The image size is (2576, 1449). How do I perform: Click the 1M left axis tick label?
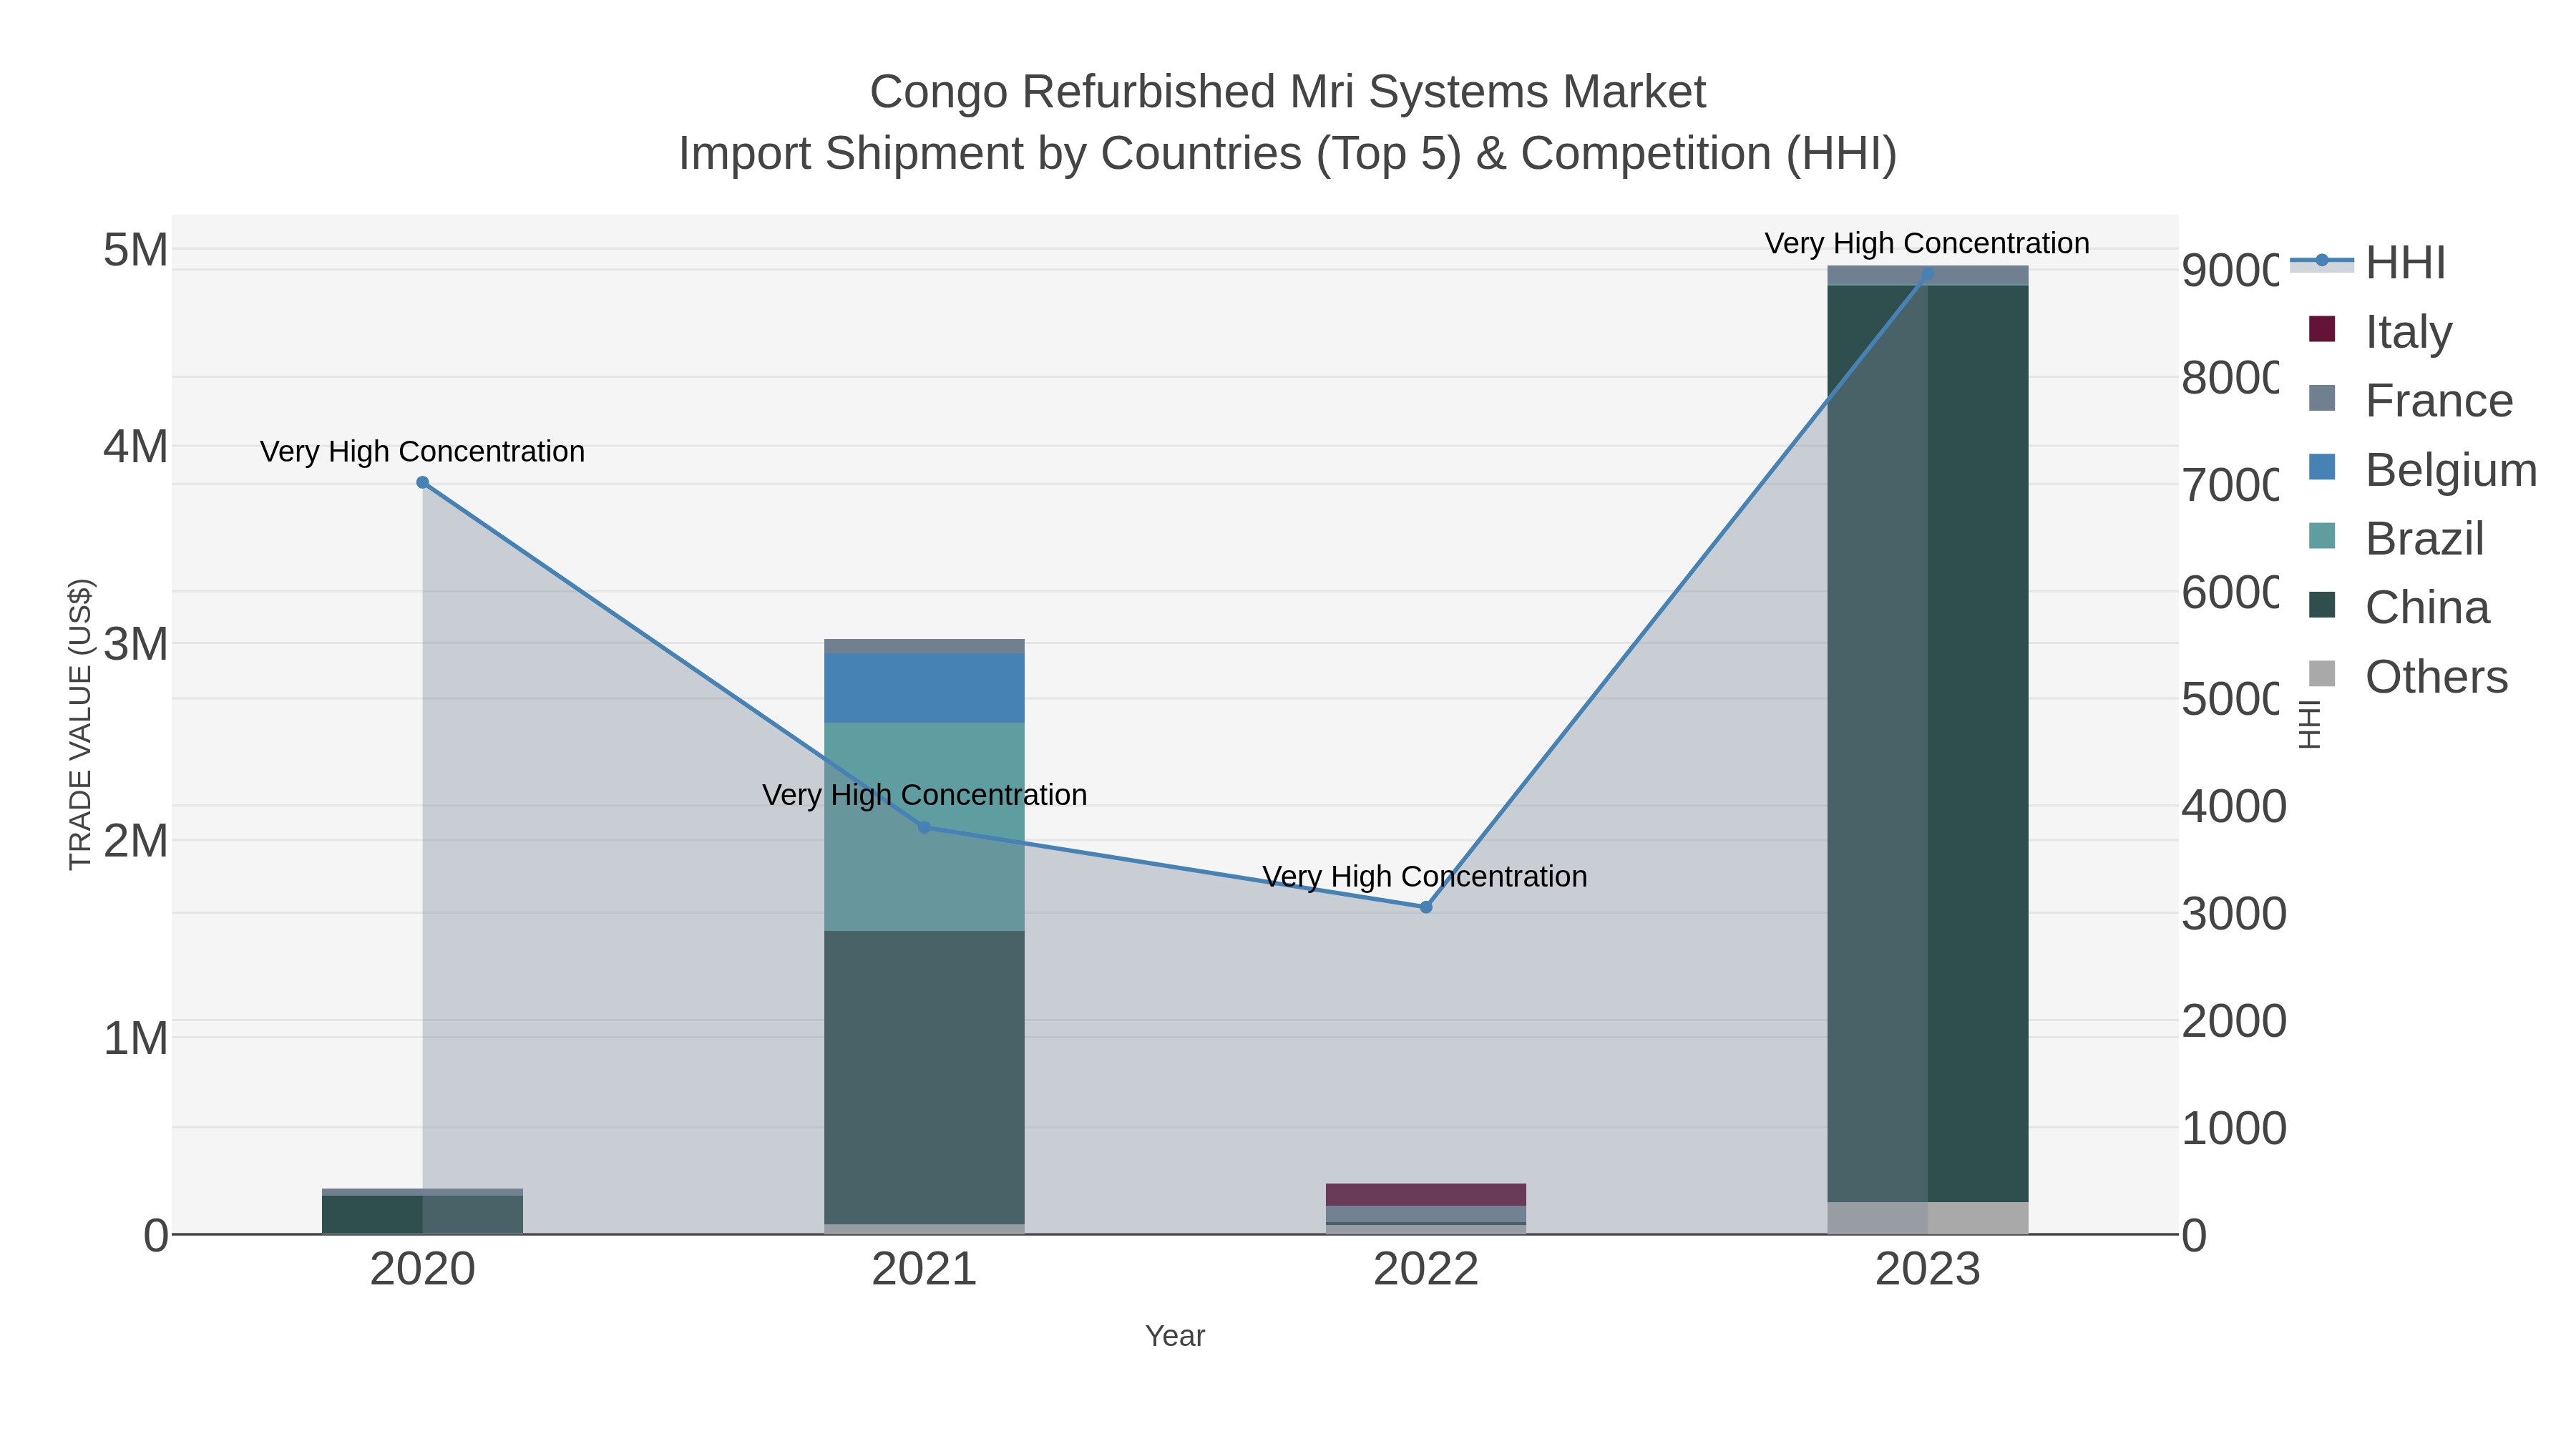(x=136, y=1038)
